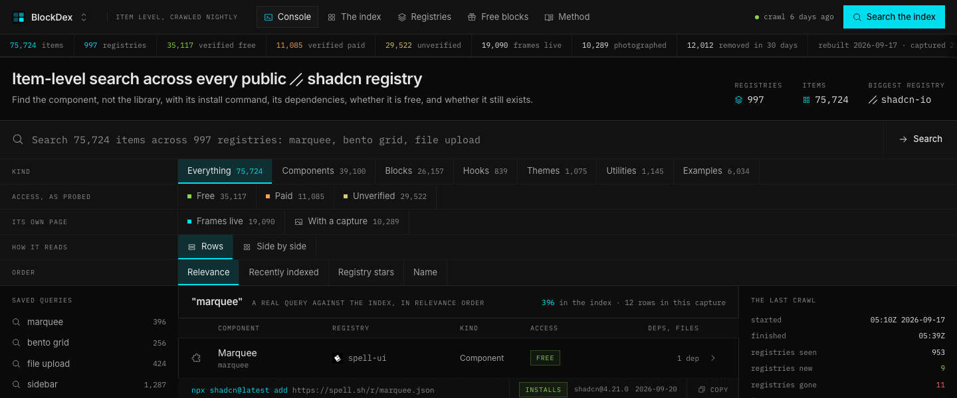This screenshot has height=398, width=957.
Task: Click the BlockDex logo icon
Action: click(x=19, y=17)
